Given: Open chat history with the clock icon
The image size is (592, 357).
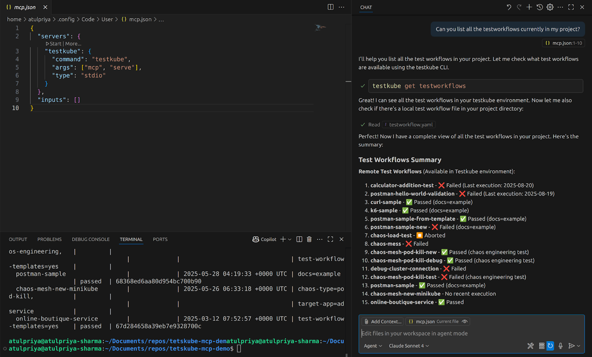Looking at the screenshot, I should [540, 7].
